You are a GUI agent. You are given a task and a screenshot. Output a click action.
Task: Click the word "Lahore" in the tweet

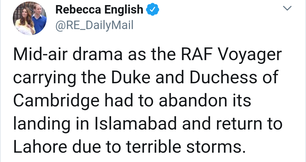coord(39,147)
